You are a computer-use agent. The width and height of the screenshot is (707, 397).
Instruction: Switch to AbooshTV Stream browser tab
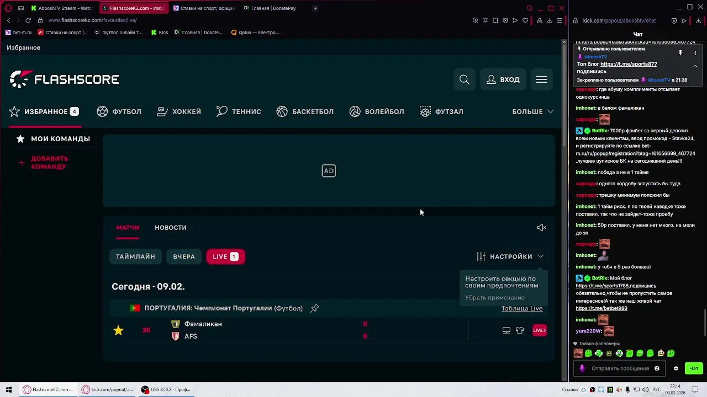pos(62,8)
